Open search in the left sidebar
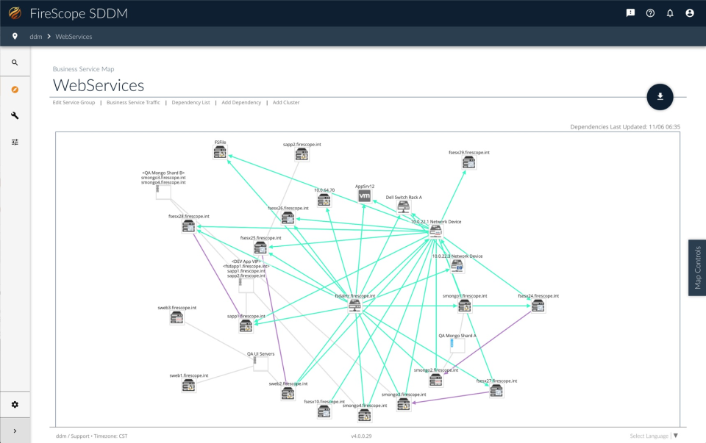Viewport: 706px width, 443px height. (x=15, y=62)
